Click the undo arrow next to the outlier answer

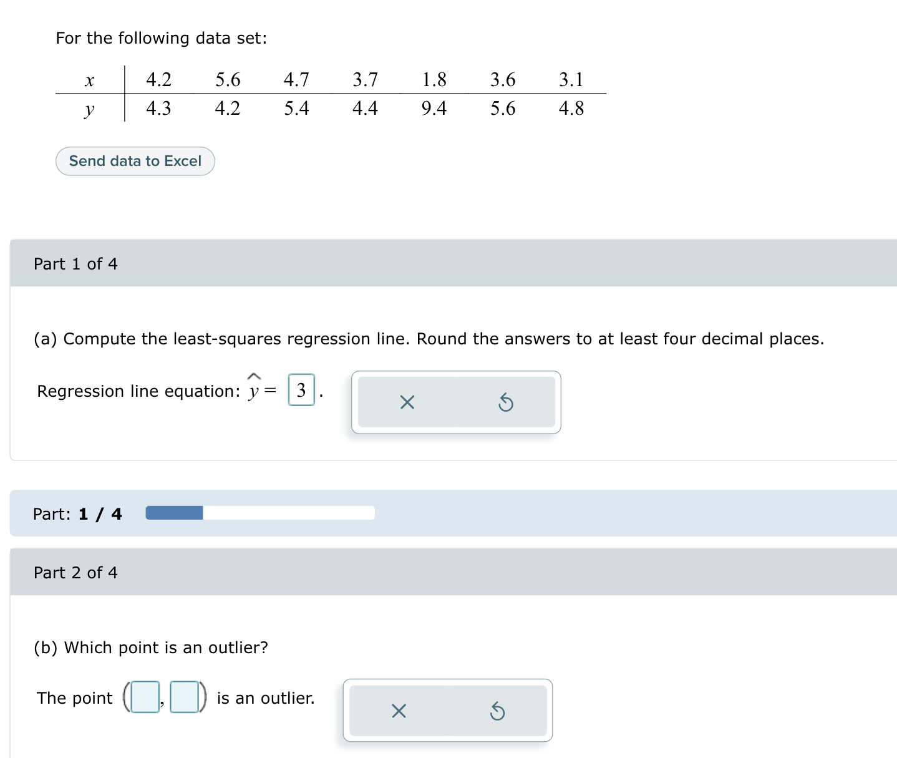coord(497,711)
